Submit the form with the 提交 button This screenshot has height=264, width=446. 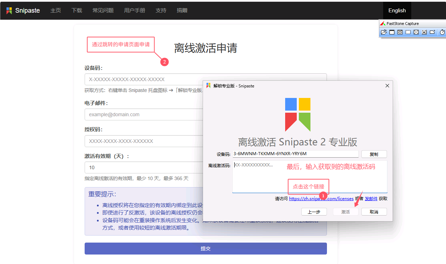coord(205,249)
